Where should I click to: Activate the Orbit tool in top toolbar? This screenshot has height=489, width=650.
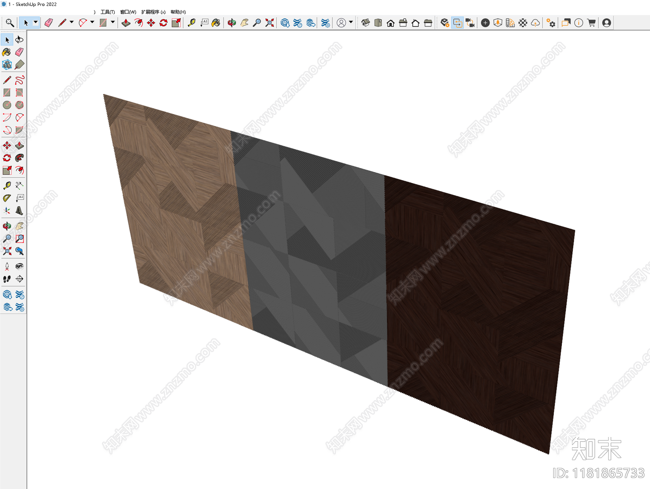tap(232, 23)
